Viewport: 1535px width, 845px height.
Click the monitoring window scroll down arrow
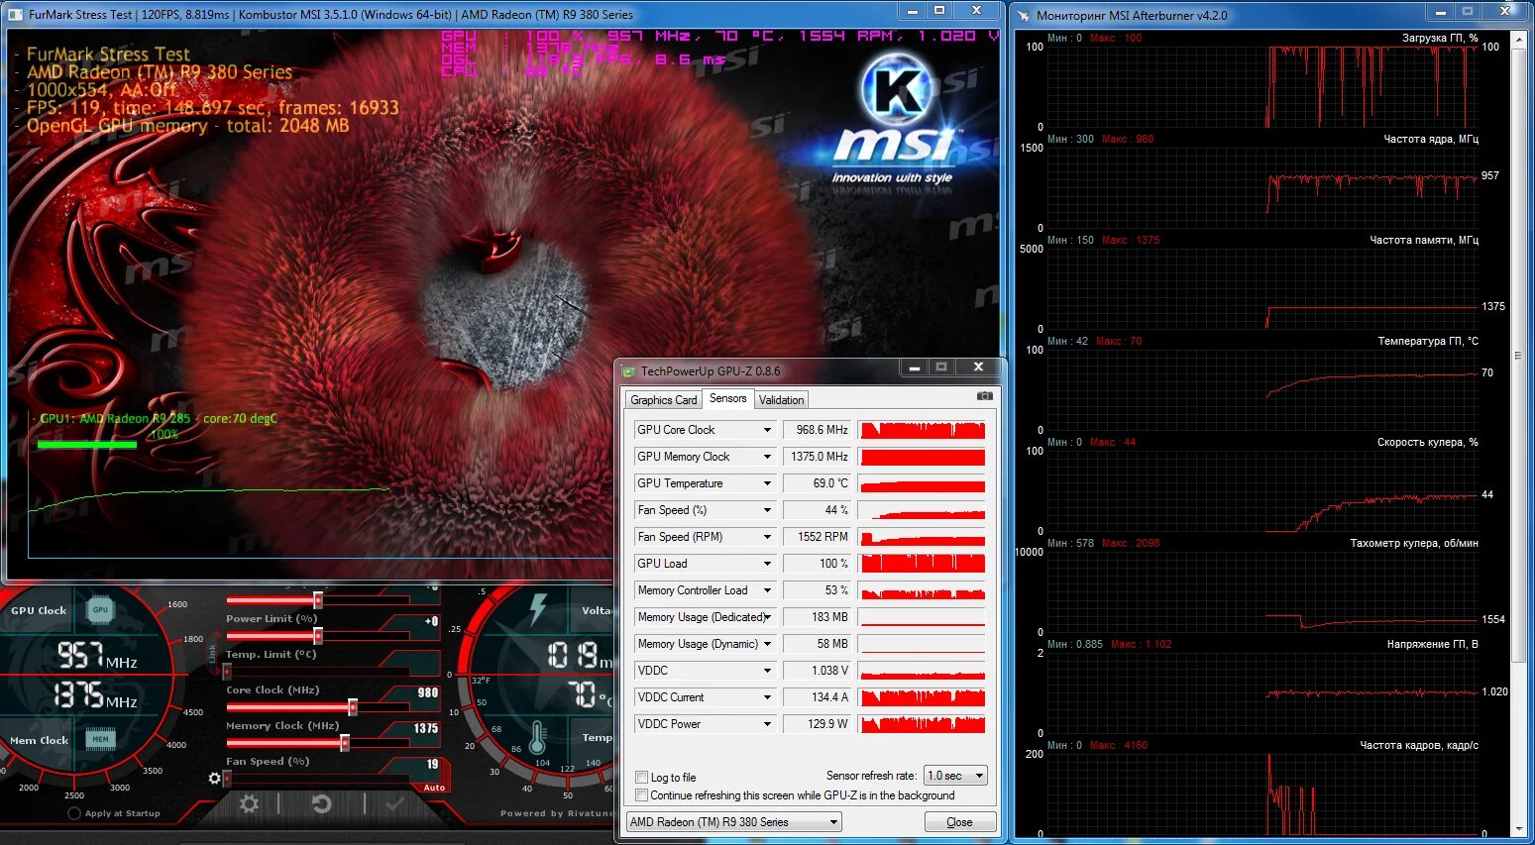point(1519,830)
